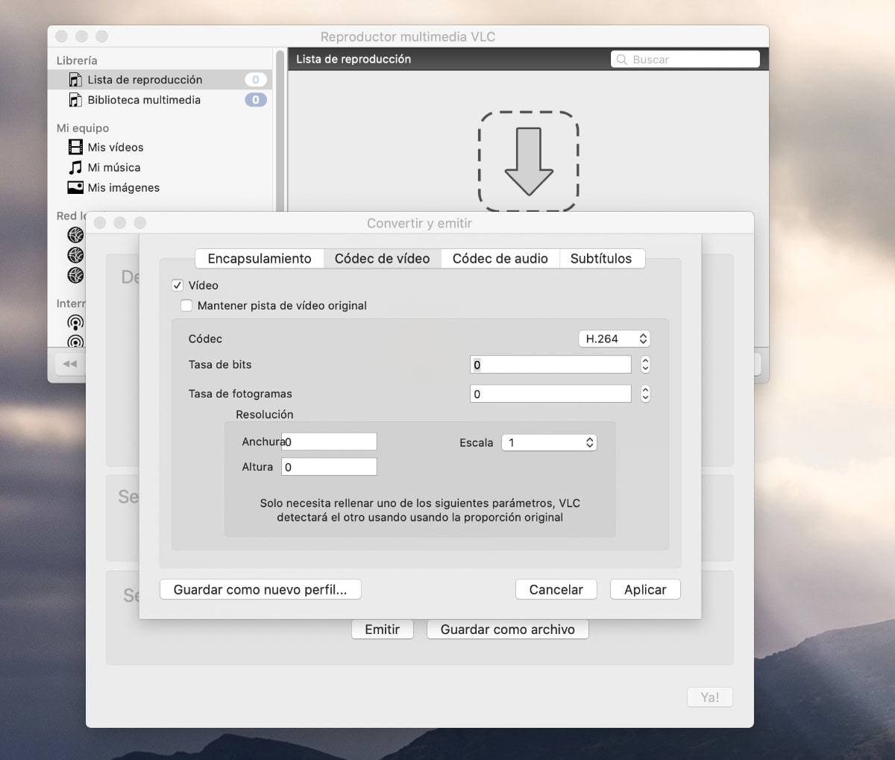Click Guardar como archivo button
Image resolution: width=895 pixels, height=760 pixels.
coord(508,629)
